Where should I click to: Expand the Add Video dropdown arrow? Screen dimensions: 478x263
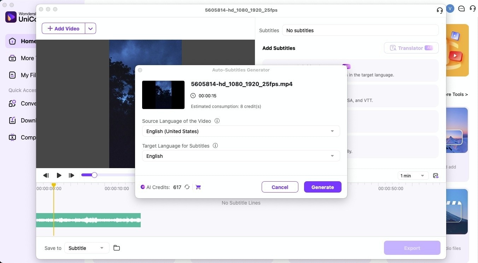[91, 28]
